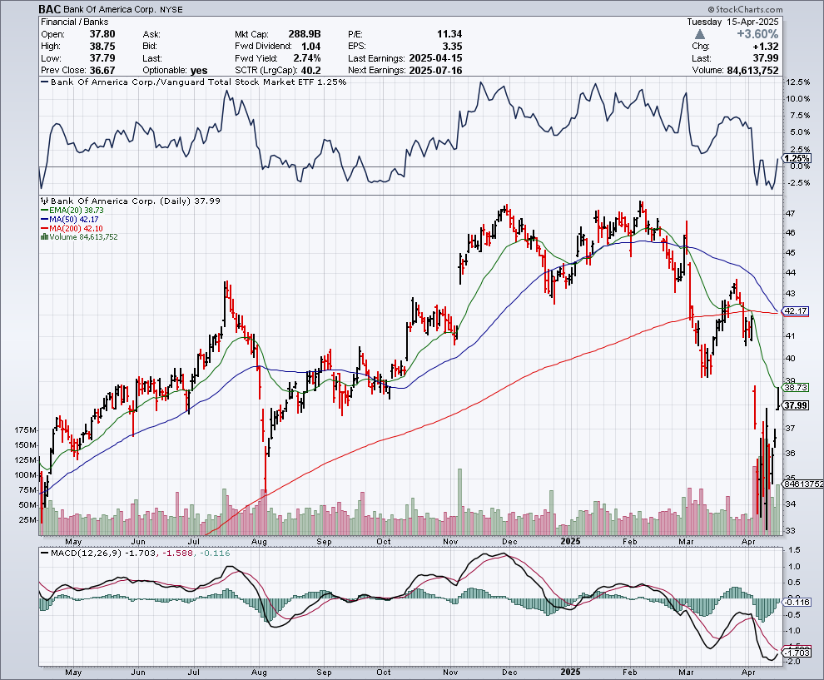Image resolution: width=824 pixels, height=680 pixels.
Task: Click the 38.73 boxed label on the price axis
Action: click(x=796, y=387)
